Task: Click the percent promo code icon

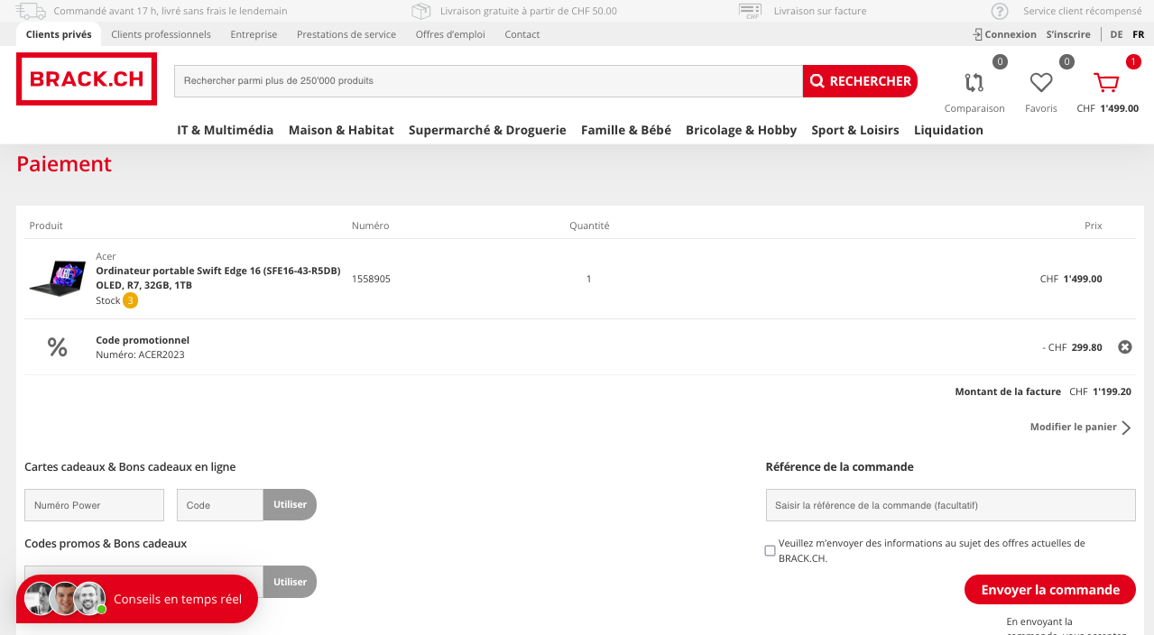Action: tap(57, 347)
